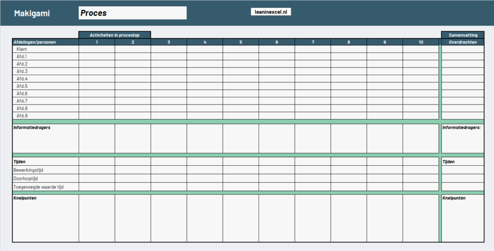Select the Bewerkingstijd row label
Viewport: 494px width, 251px height.
pos(31,170)
